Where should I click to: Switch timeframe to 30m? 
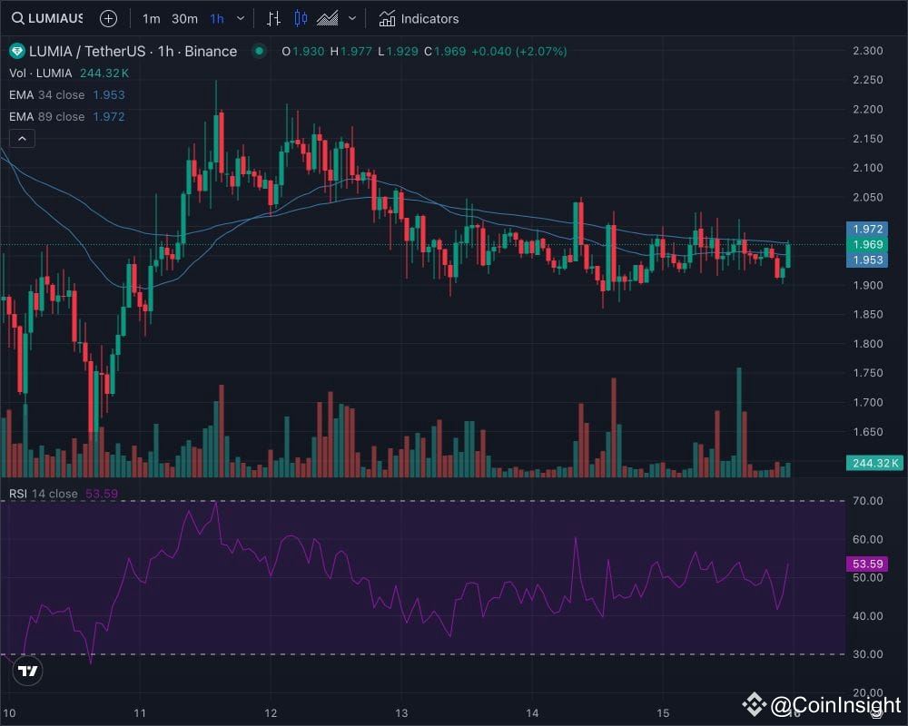point(184,18)
